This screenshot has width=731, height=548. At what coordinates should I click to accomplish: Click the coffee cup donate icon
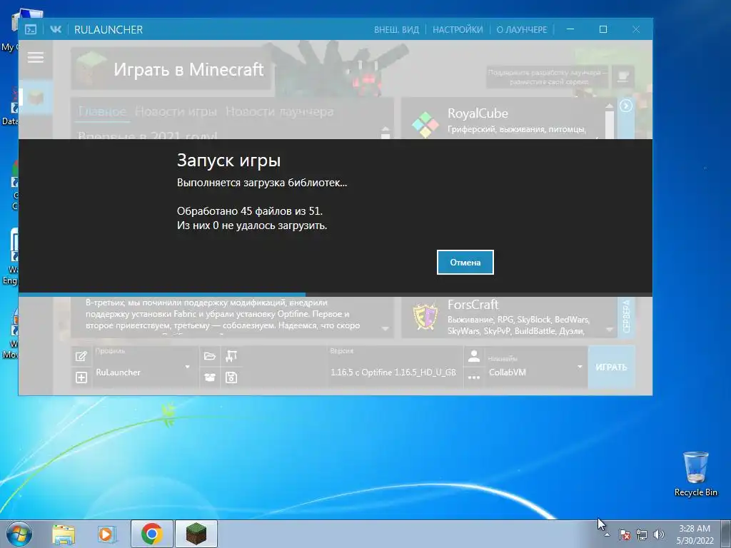click(622, 76)
